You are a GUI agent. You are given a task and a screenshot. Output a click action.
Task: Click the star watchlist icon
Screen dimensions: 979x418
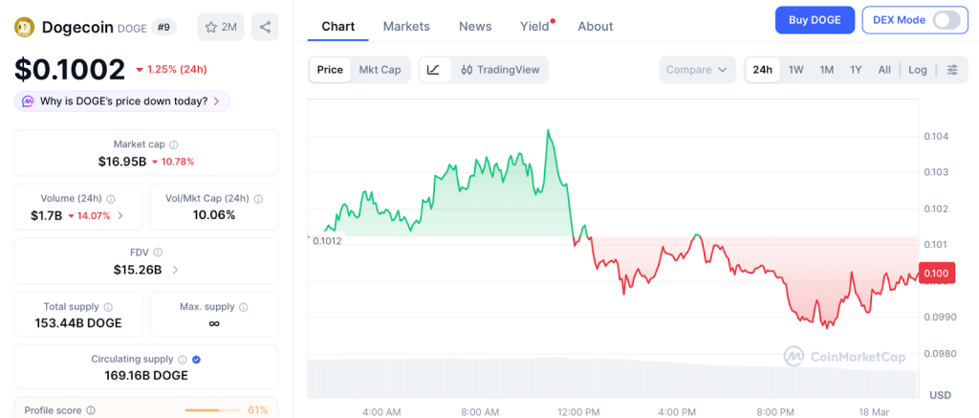tap(211, 27)
